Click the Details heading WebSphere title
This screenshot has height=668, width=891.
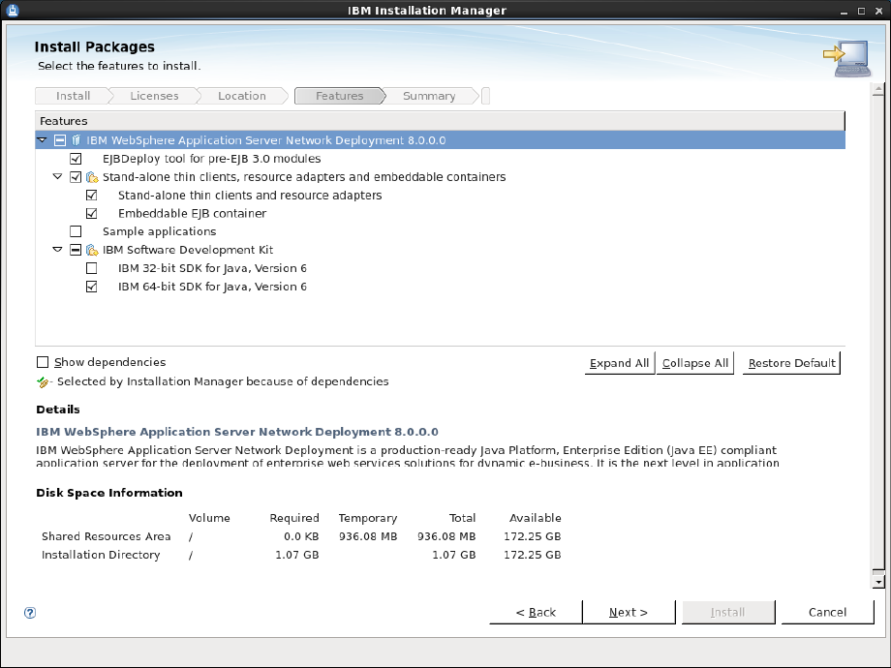pos(237,433)
